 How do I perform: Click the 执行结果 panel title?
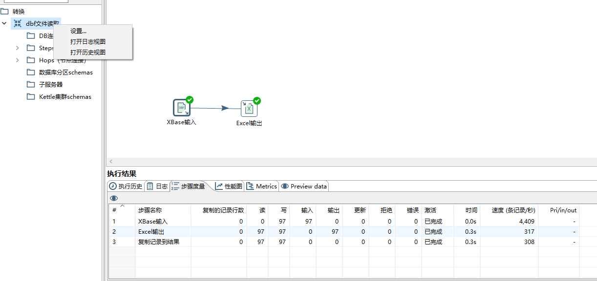point(122,173)
